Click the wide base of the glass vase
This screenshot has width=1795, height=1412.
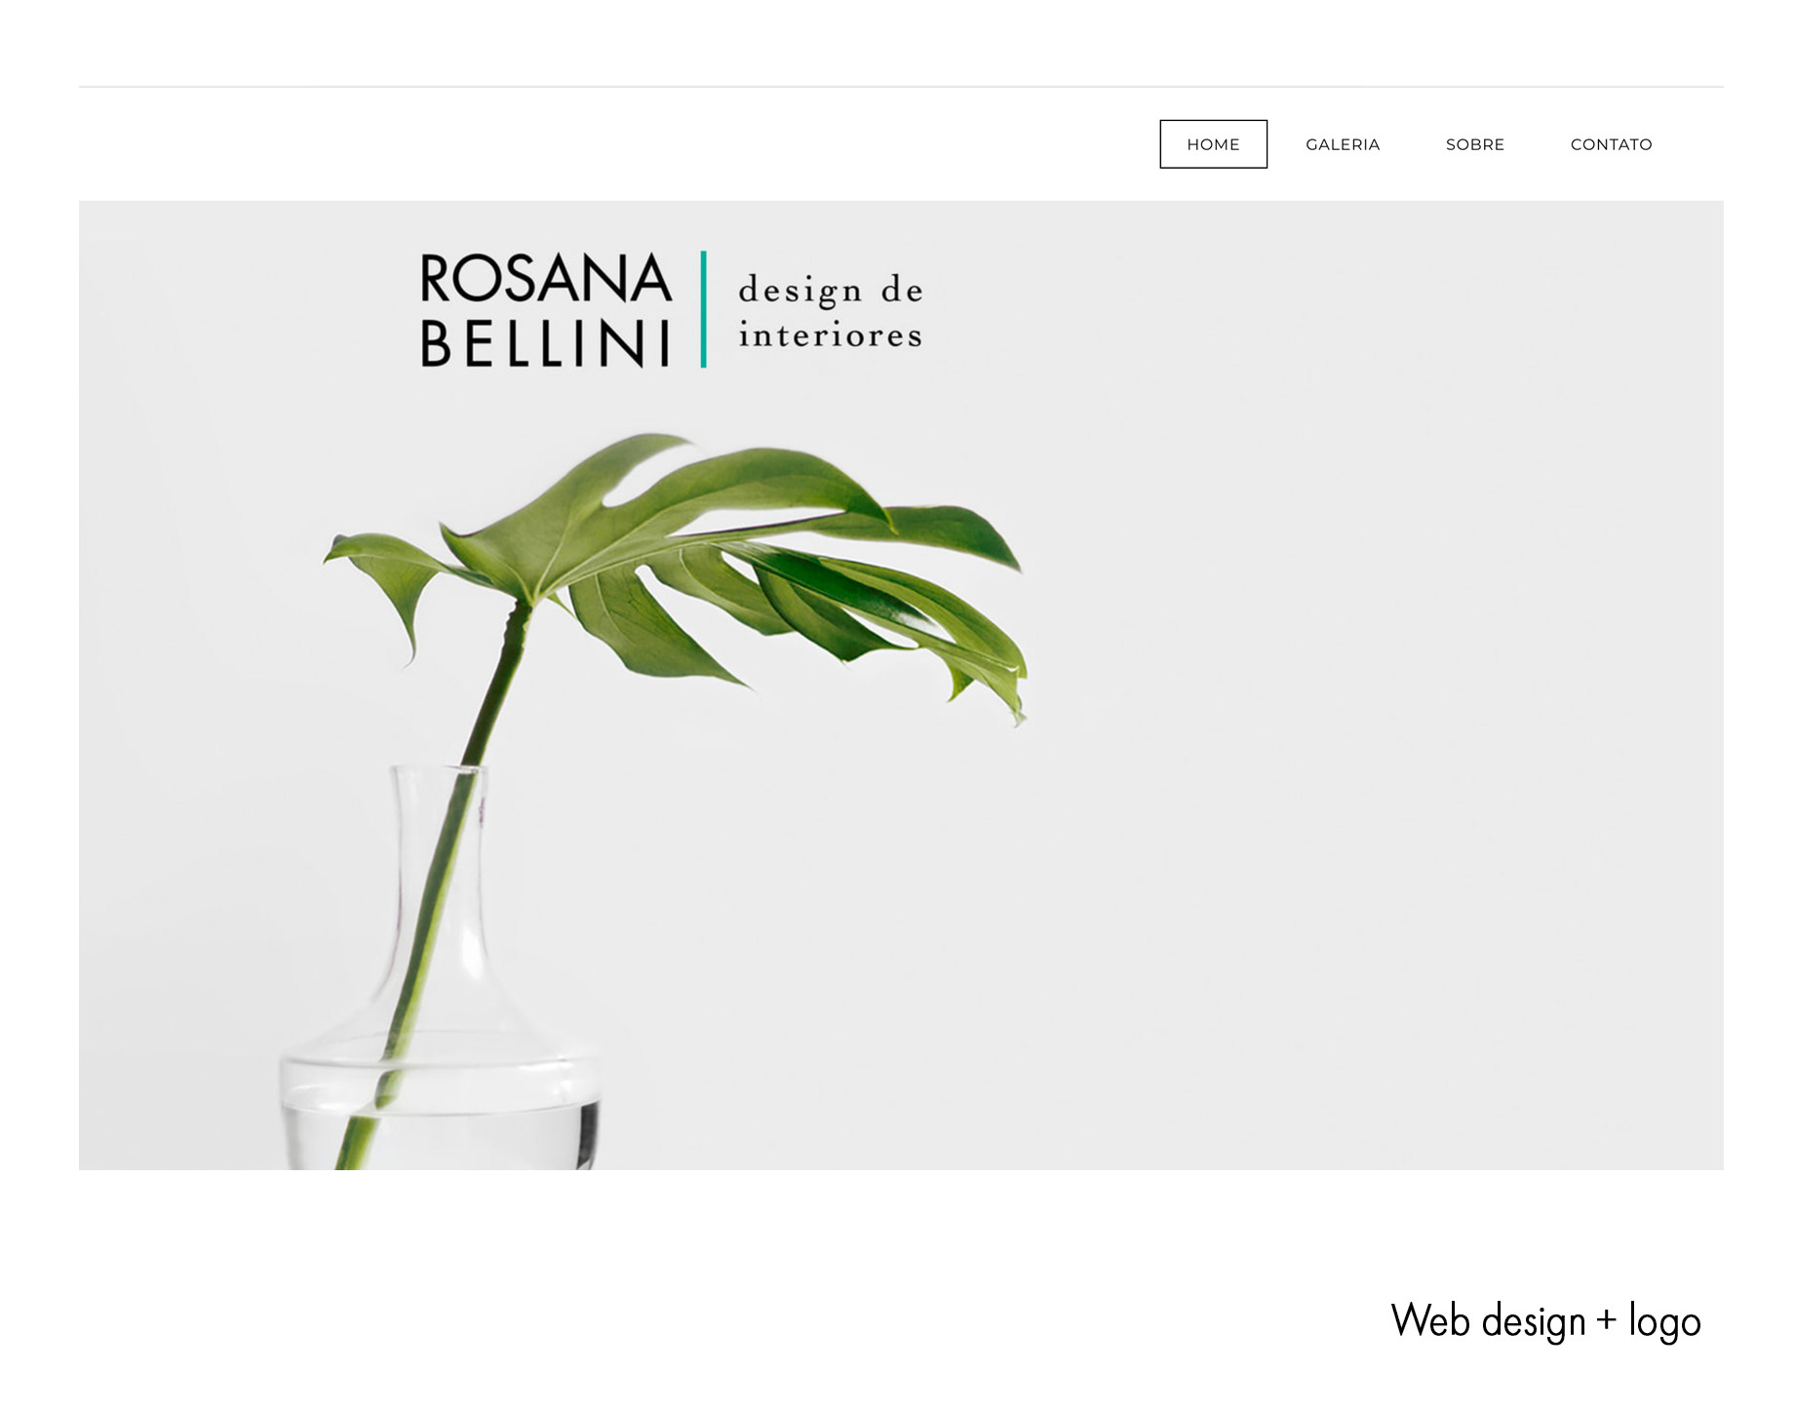(x=440, y=1102)
